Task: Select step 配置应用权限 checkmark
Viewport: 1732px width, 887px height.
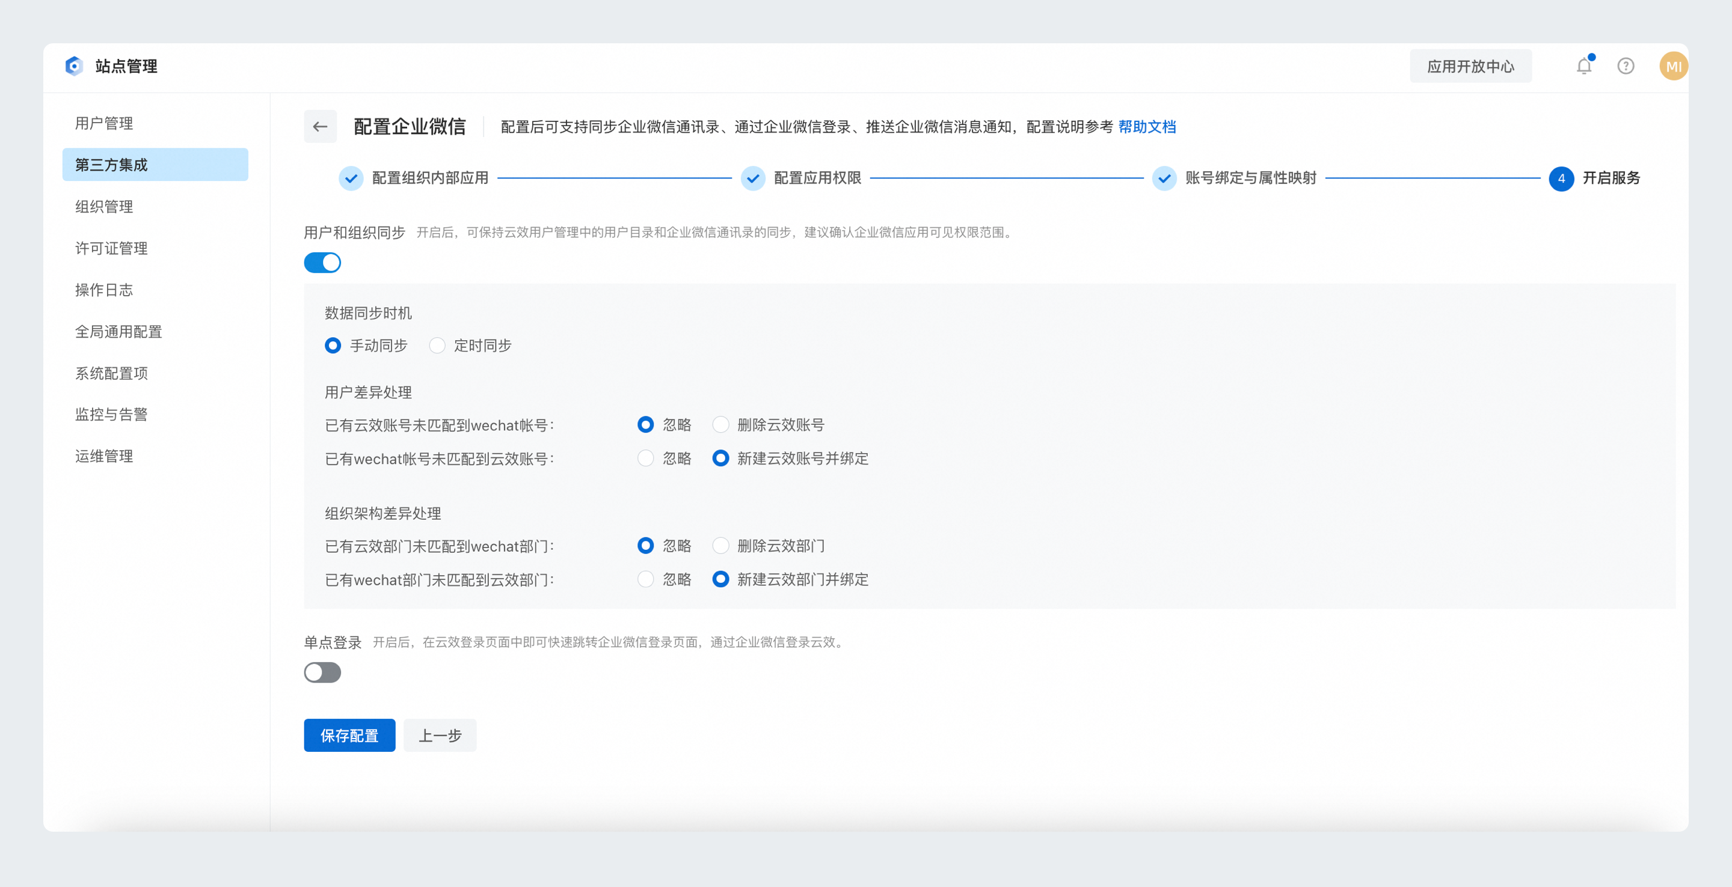Action: click(x=753, y=178)
